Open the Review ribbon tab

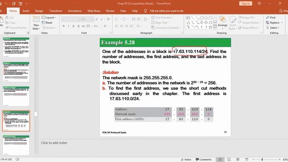coord(110,11)
